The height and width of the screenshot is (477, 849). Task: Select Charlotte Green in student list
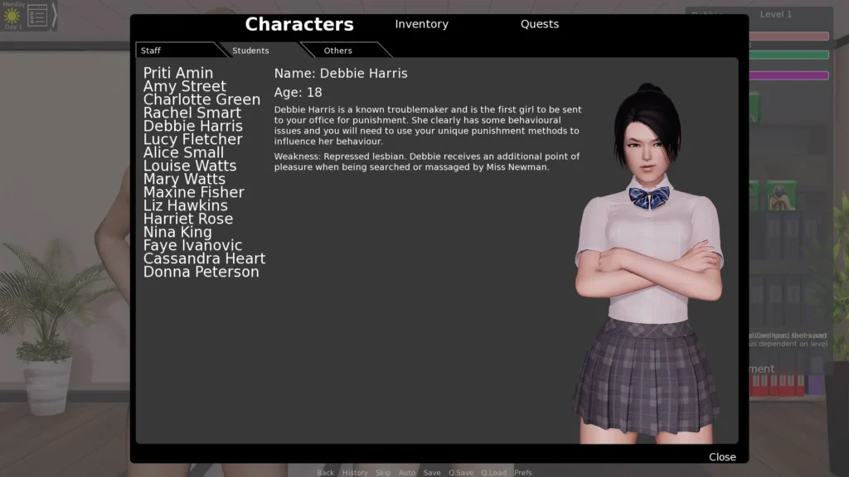point(201,99)
